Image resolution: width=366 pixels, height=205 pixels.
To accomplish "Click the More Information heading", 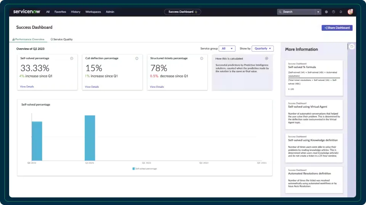I will [x=301, y=49].
